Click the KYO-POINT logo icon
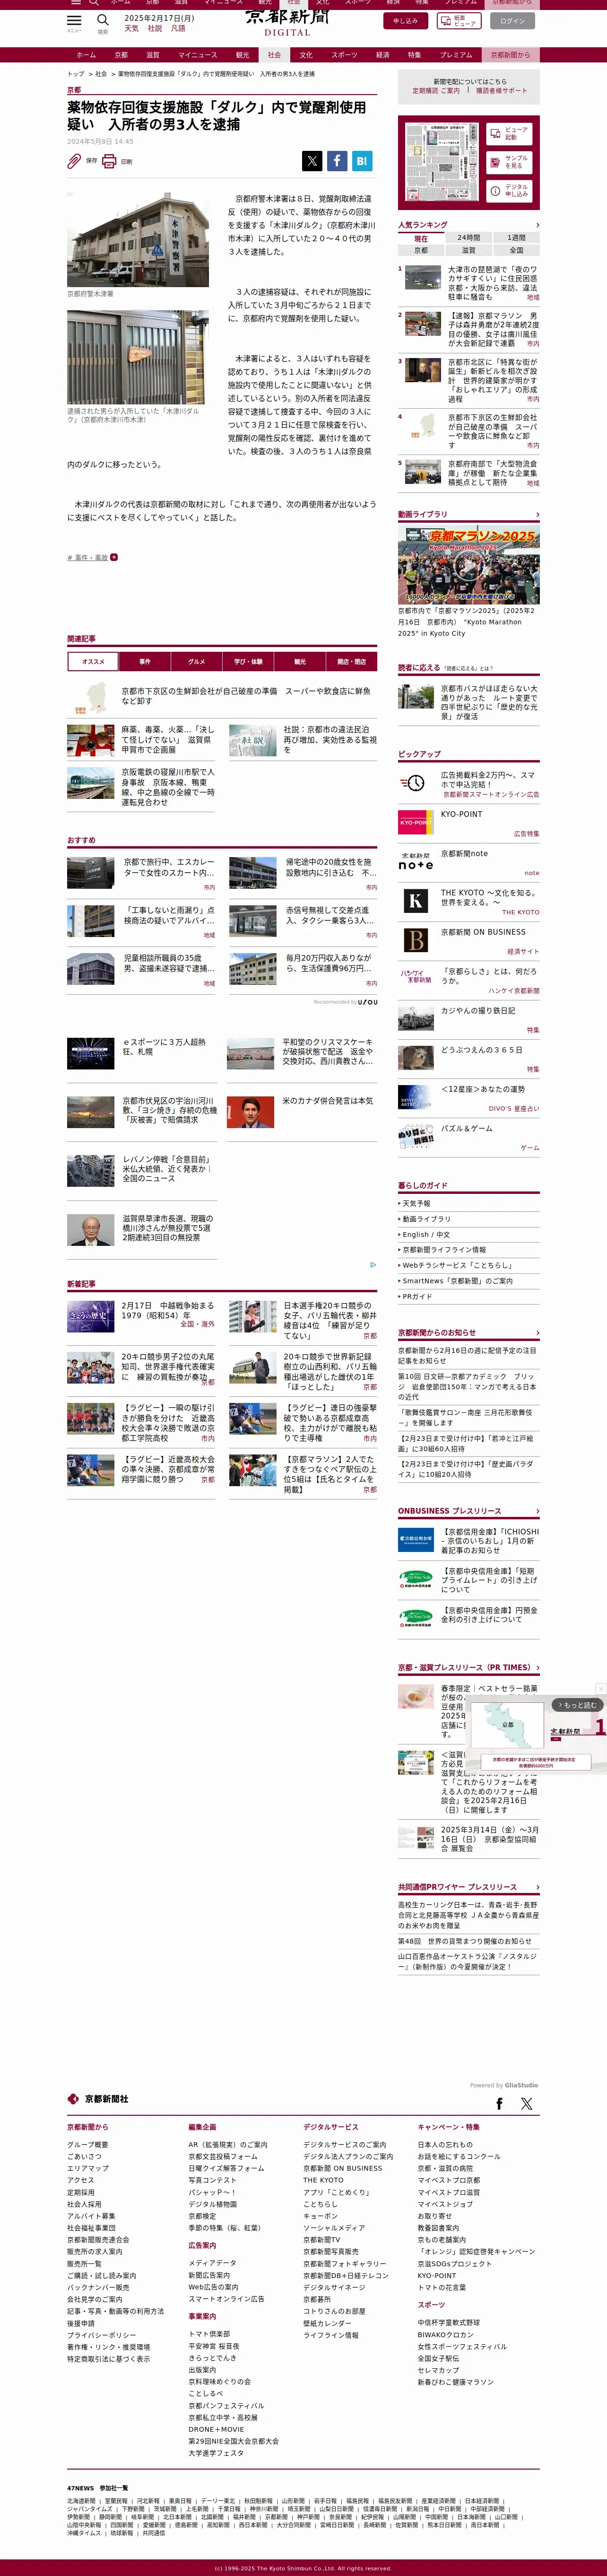Image resolution: width=607 pixels, height=2576 pixels. (416, 822)
